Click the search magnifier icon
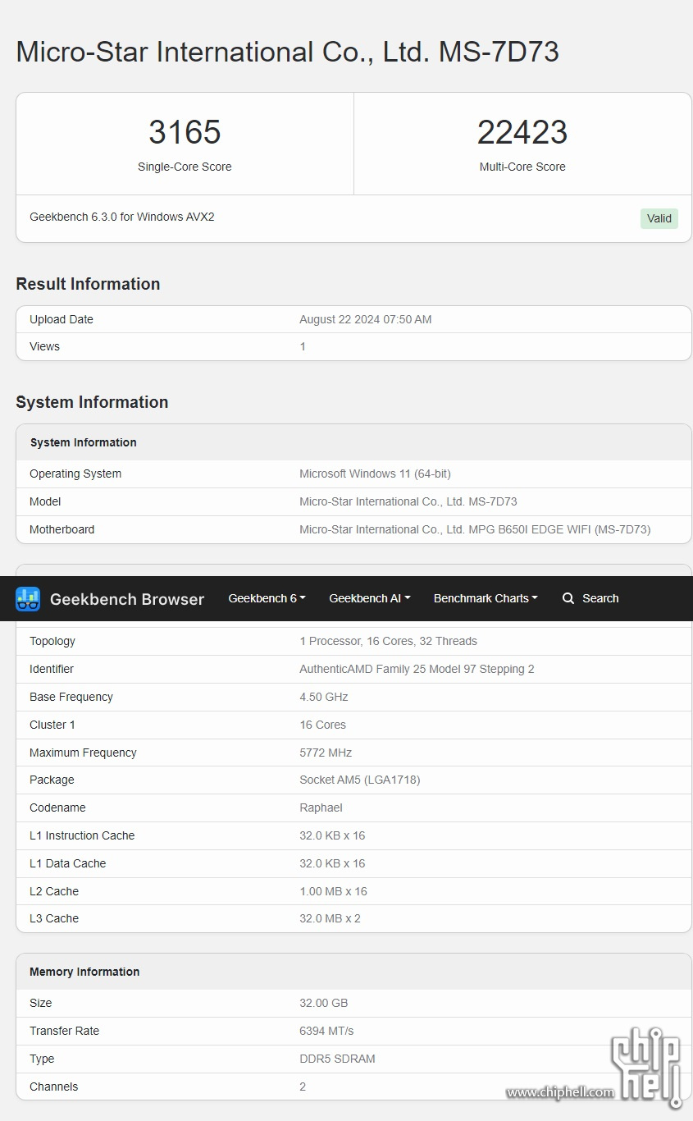This screenshot has height=1121, width=693. [568, 598]
